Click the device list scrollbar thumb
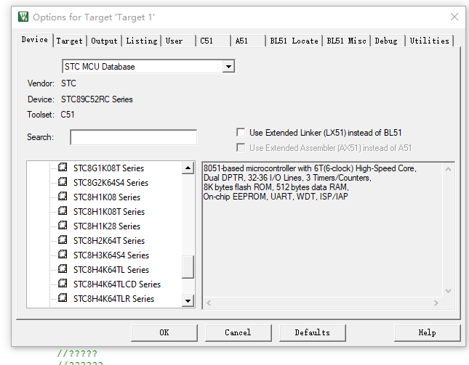Screen dimensions: 469x365 (x=188, y=267)
